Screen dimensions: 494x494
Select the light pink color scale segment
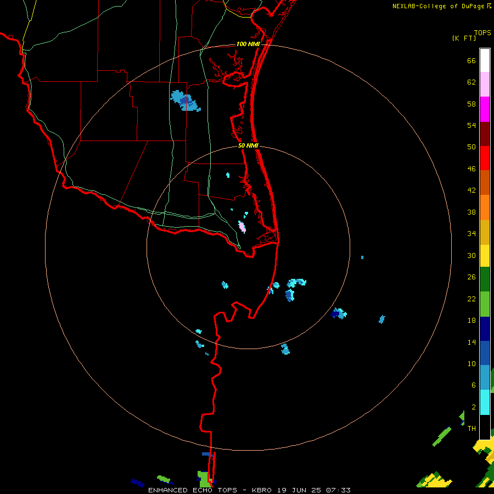[485, 84]
